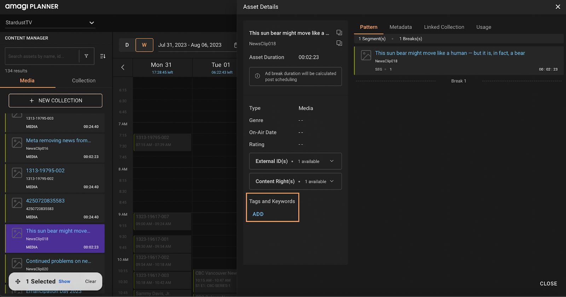566x297 pixels.
Task: Select the Sammy Davis, Jr. schedule block
Action: (x=162, y=293)
